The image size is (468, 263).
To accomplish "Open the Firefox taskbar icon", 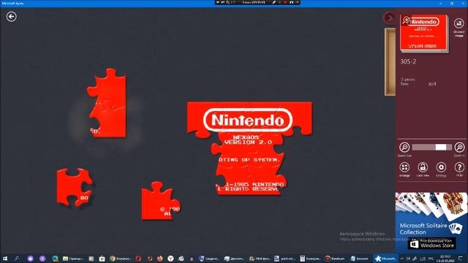I will pyautogui.click(x=160, y=259).
